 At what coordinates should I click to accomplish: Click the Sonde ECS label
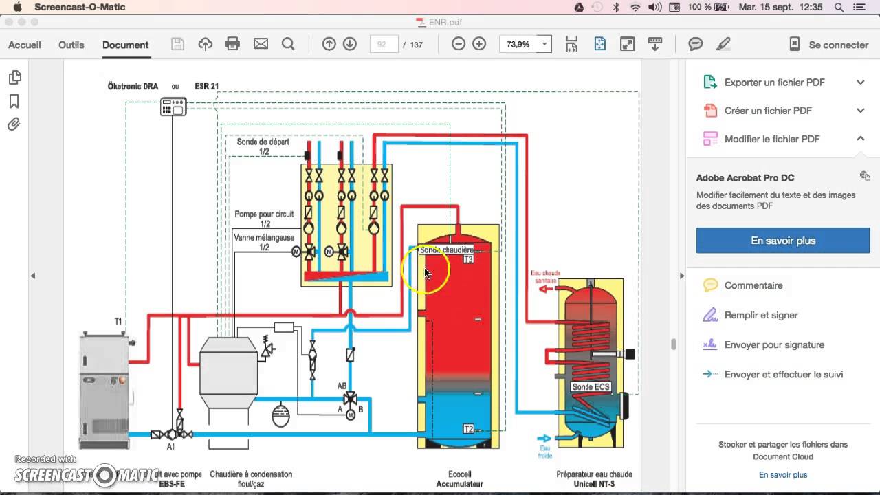[591, 387]
